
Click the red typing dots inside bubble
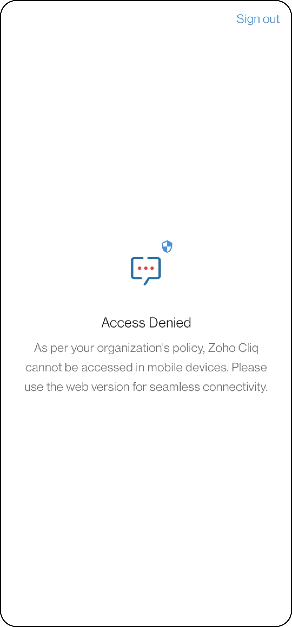[x=146, y=268]
